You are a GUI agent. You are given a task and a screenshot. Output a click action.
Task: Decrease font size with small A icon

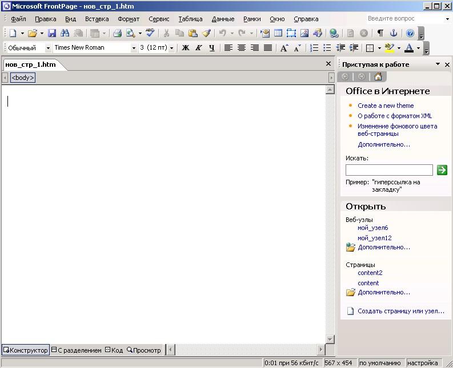click(x=297, y=47)
